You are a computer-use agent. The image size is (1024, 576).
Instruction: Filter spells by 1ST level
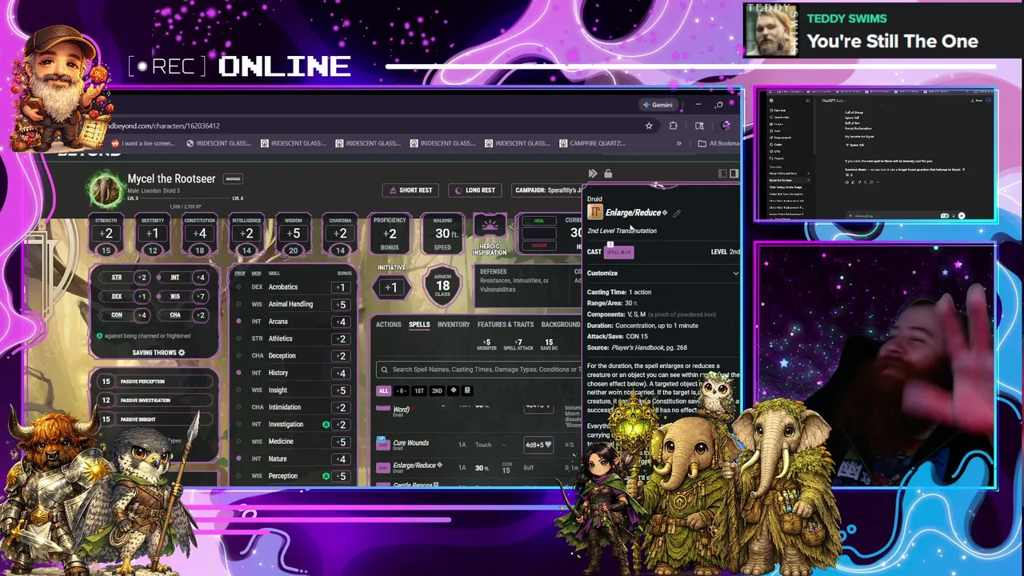point(419,391)
